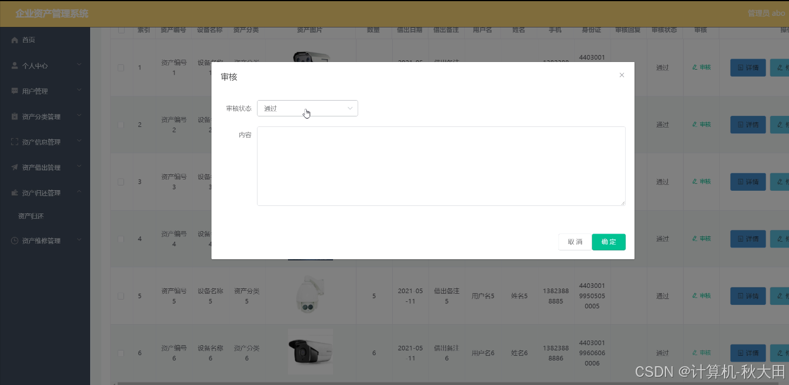Open the 审核状态 dropdown showing 通过
The image size is (789, 385).
(307, 108)
